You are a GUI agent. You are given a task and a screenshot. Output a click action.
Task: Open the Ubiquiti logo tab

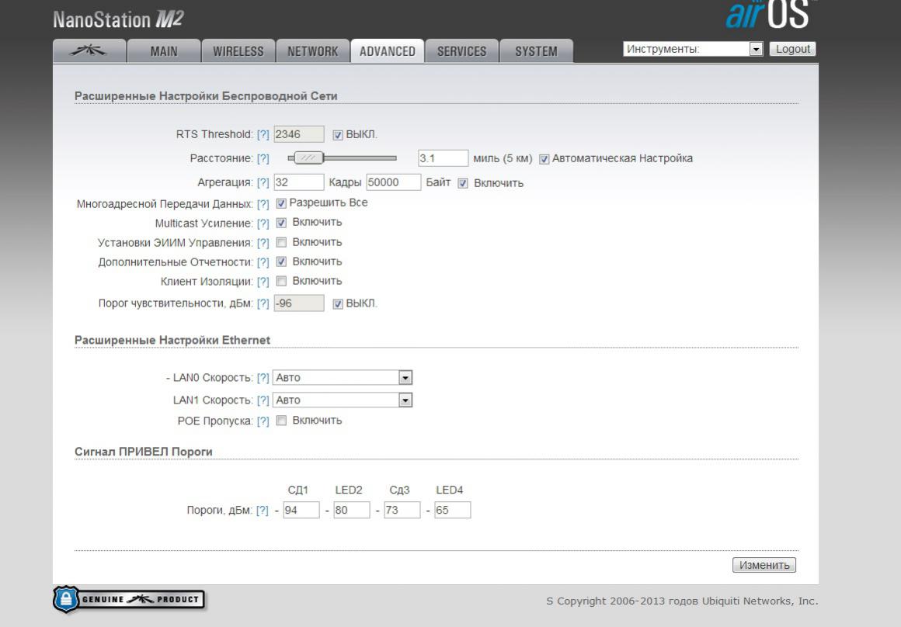tap(89, 51)
